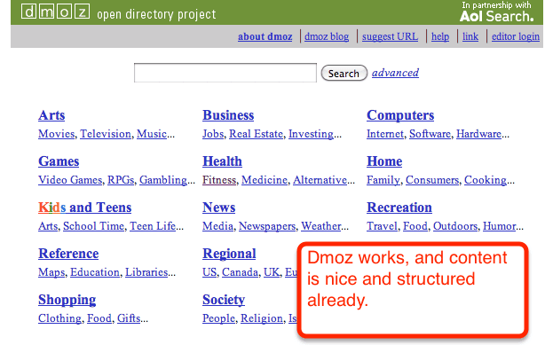Browse Video Games subcategory
The width and height of the screenshot is (545, 345).
[x=70, y=180]
